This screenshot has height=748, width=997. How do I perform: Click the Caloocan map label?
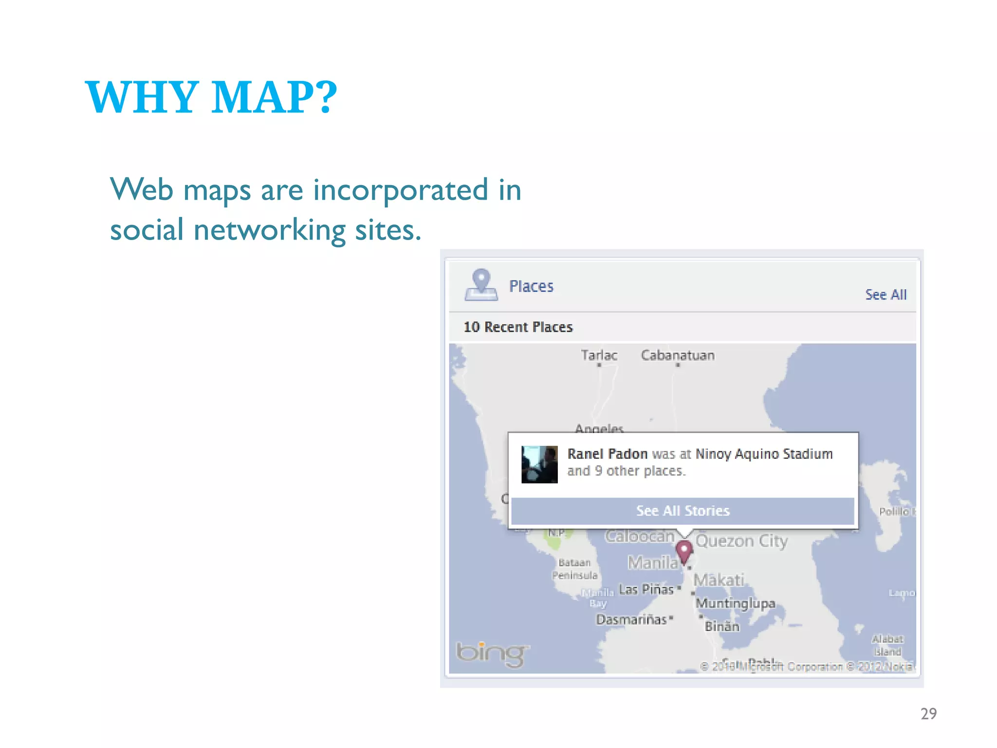click(x=640, y=536)
